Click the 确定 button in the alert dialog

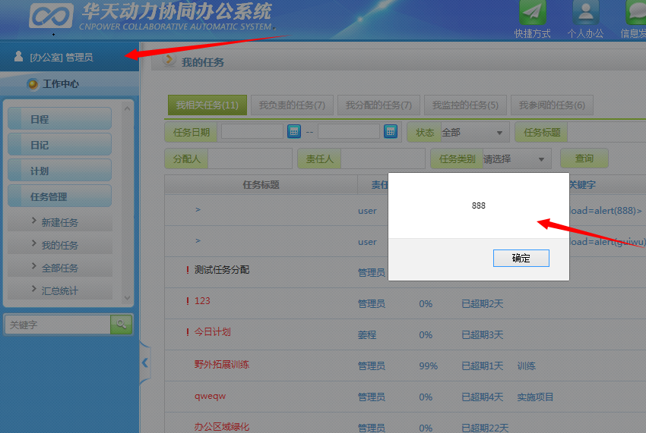521,259
